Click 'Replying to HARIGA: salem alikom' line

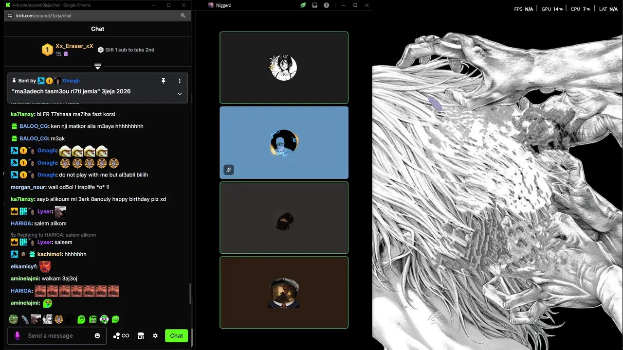(x=54, y=235)
